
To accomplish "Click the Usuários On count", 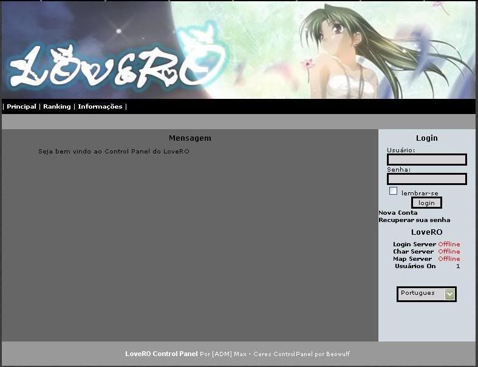I will tap(458, 266).
